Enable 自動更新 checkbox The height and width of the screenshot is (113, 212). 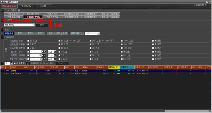[x=15, y=64]
